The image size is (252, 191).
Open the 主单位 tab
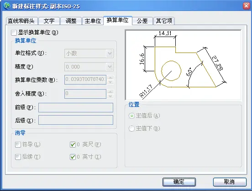[93, 21]
